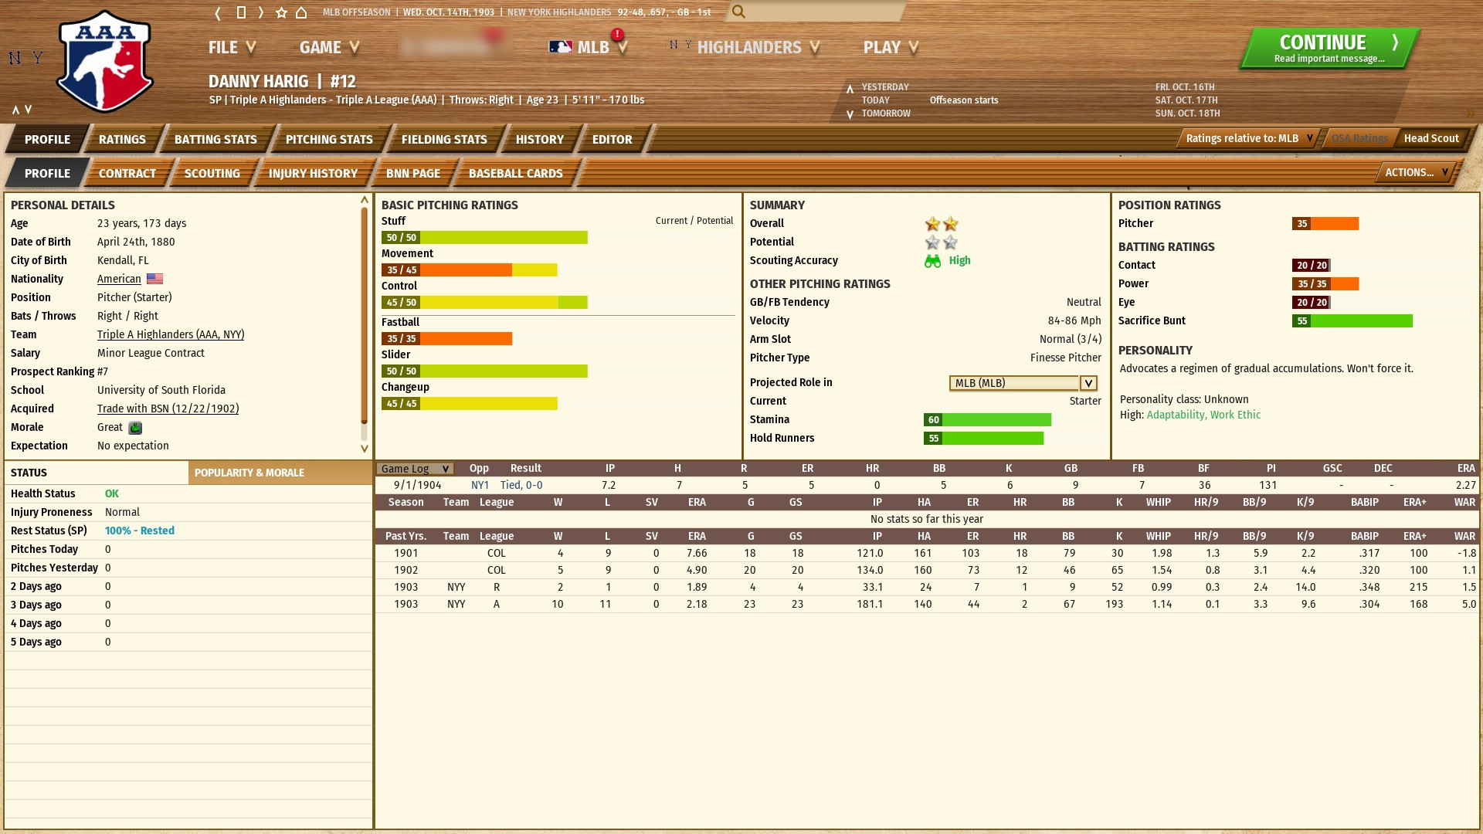Click the green Continue button
Image resolution: width=1483 pixels, height=834 pixels.
1329,48
